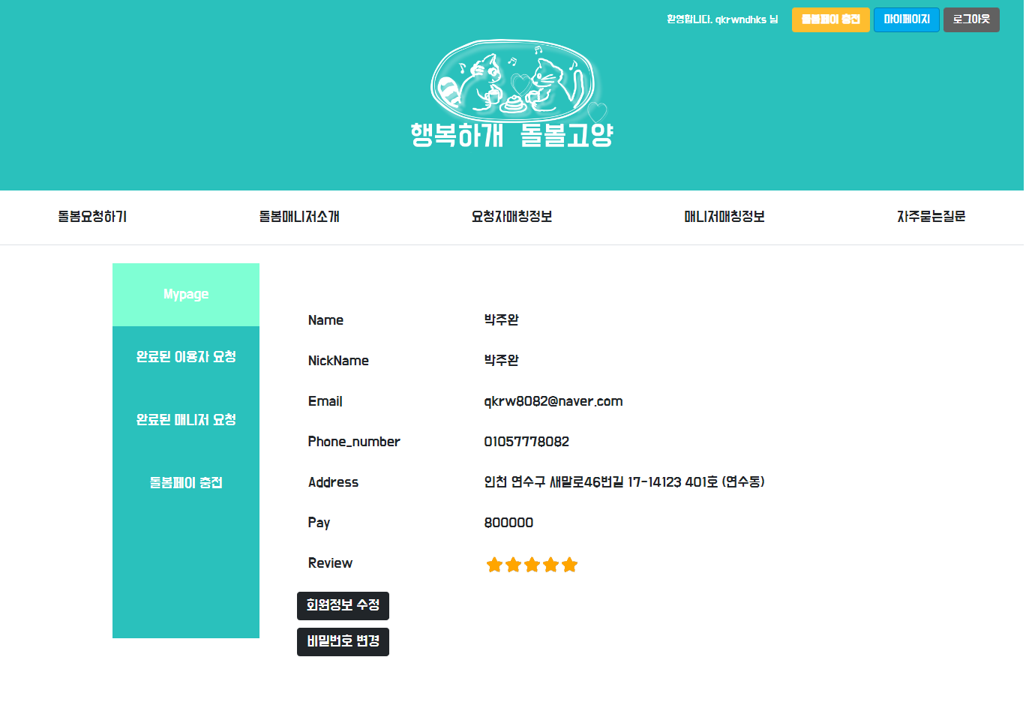Click the Email label
This screenshot has width=1032, height=714.
[x=325, y=401]
